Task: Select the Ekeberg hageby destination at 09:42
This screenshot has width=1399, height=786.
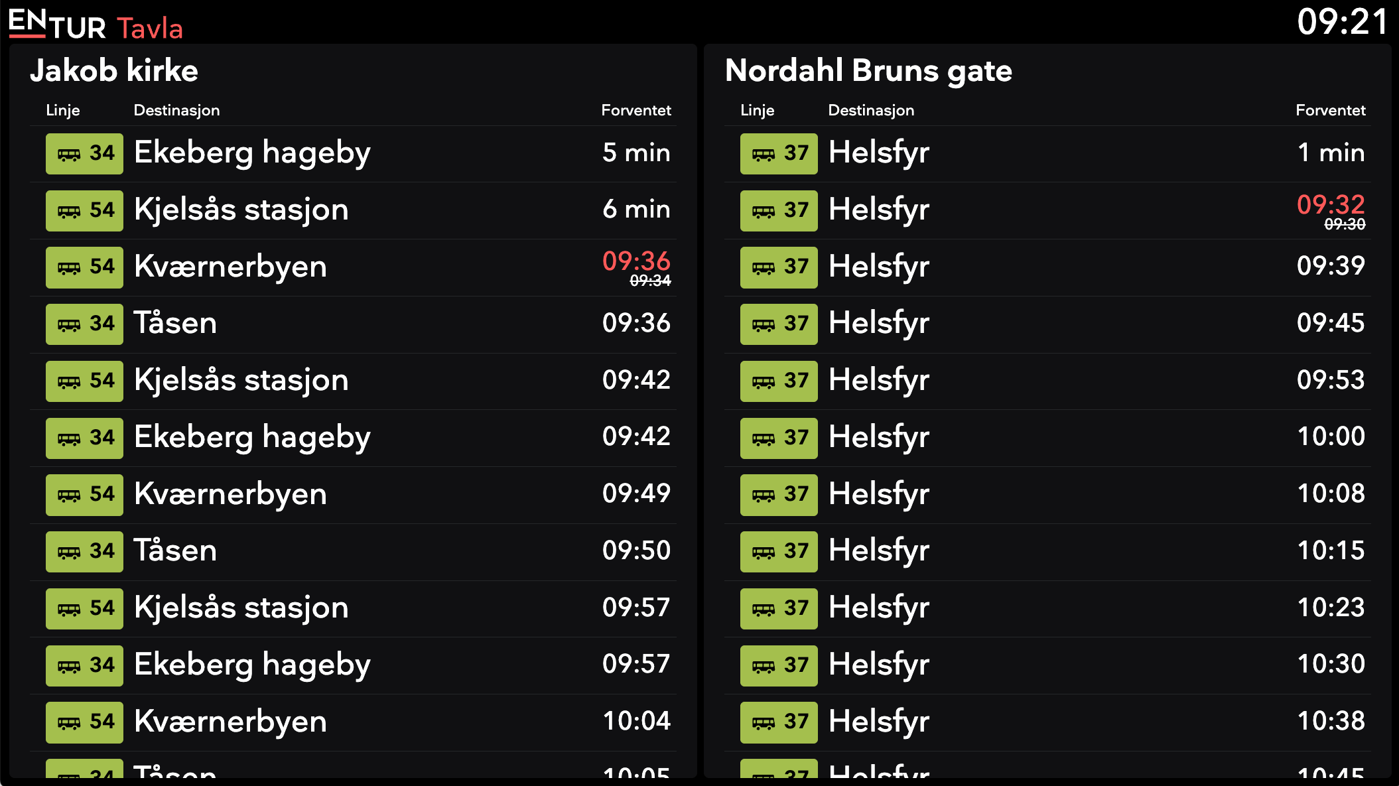Action: 252,437
